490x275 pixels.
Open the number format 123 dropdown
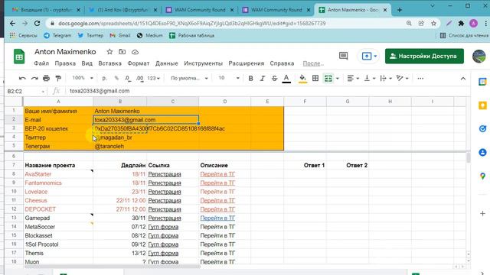153,78
